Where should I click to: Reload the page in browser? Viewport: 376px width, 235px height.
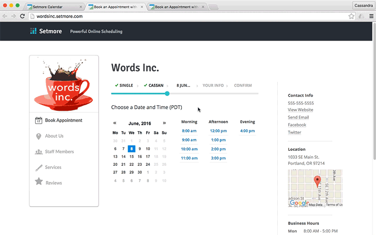pyautogui.click(x=22, y=17)
